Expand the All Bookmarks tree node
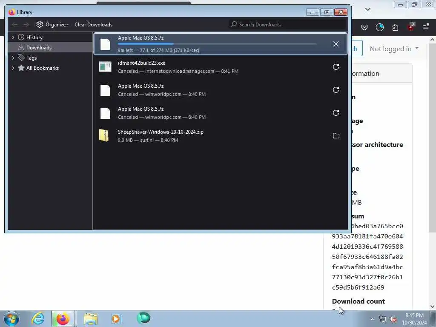436x327 pixels. coord(13,68)
